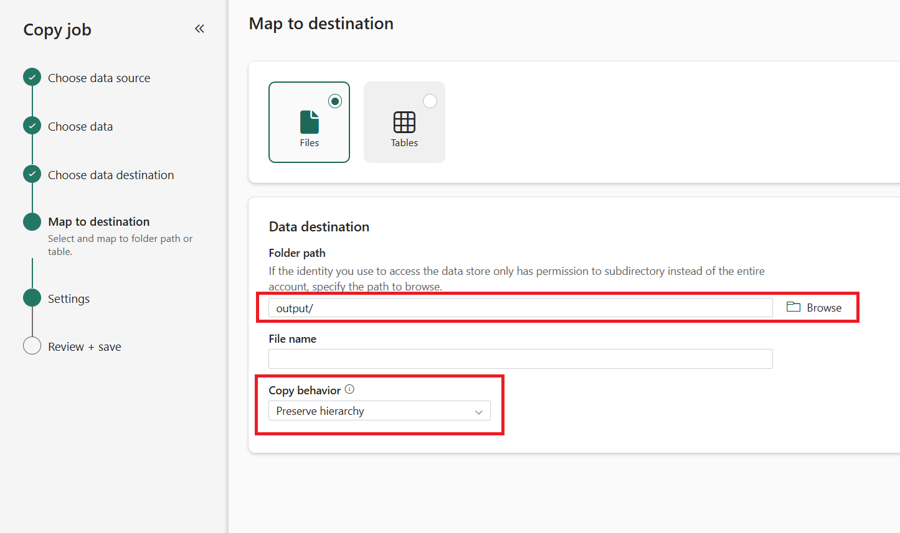Click the Files document icon
The width and height of the screenshot is (900, 533).
tap(310, 122)
